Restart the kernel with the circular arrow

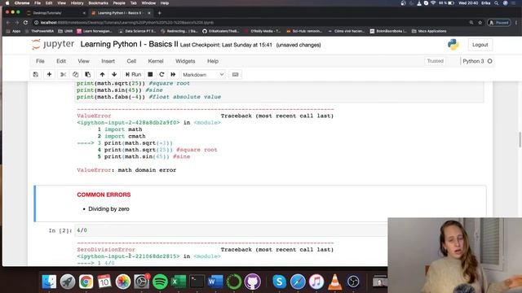[x=161, y=74]
